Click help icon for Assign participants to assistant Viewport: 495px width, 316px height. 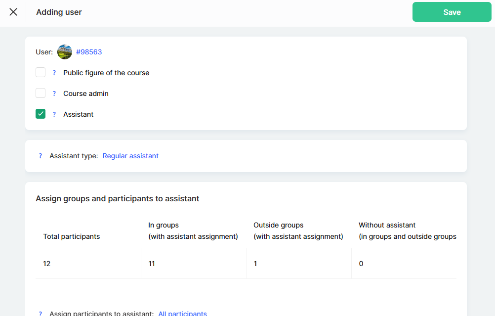[41, 314]
